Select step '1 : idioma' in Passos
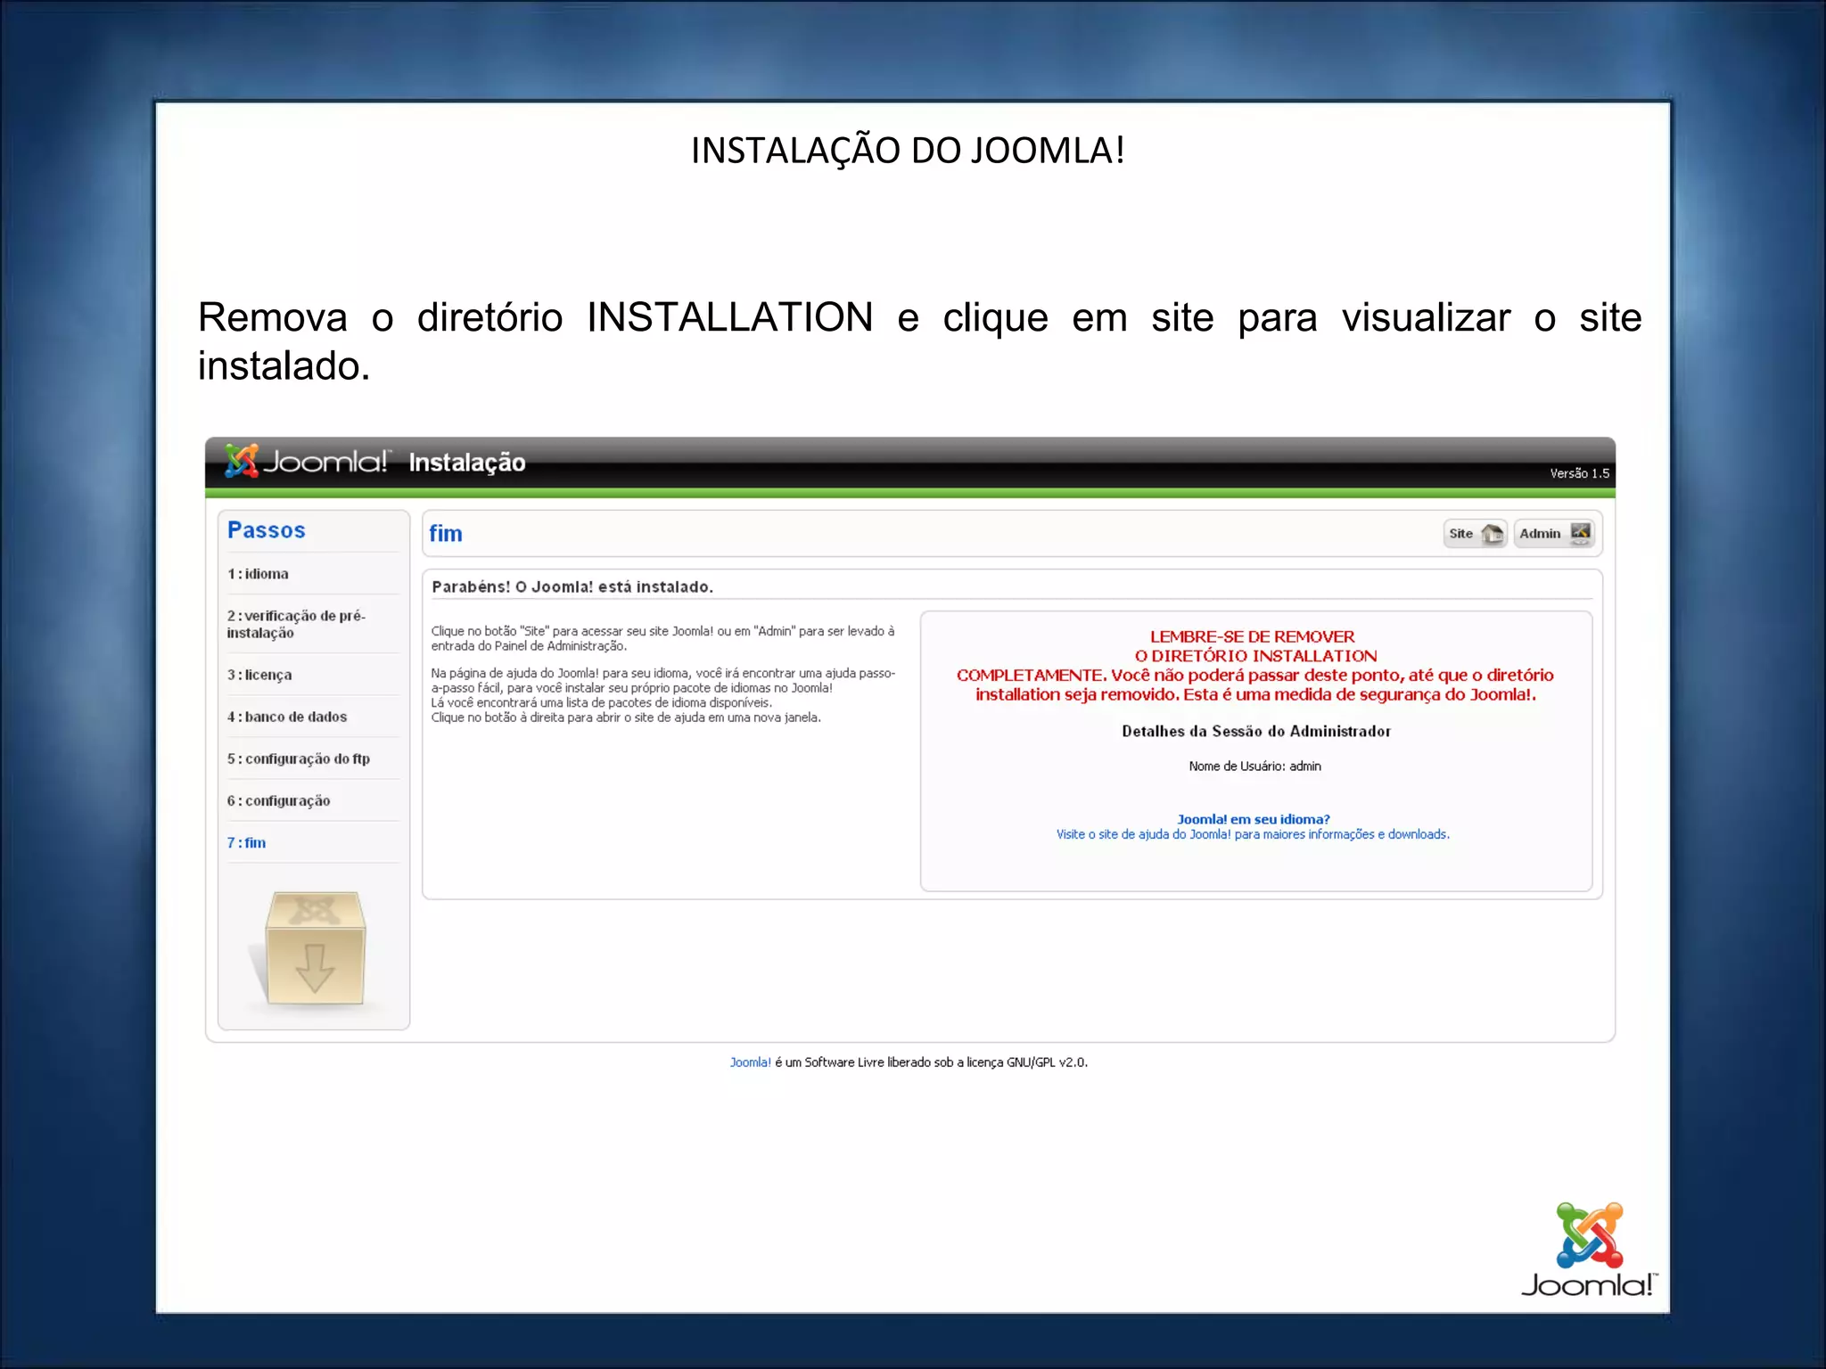Image resolution: width=1826 pixels, height=1369 pixels. (258, 574)
